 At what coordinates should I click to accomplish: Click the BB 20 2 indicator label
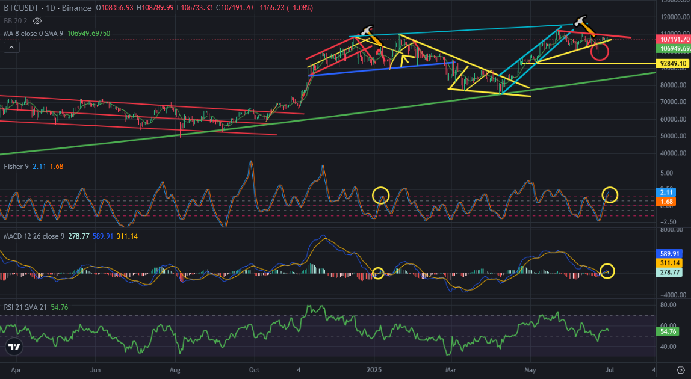pyautogui.click(x=16, y=20)
